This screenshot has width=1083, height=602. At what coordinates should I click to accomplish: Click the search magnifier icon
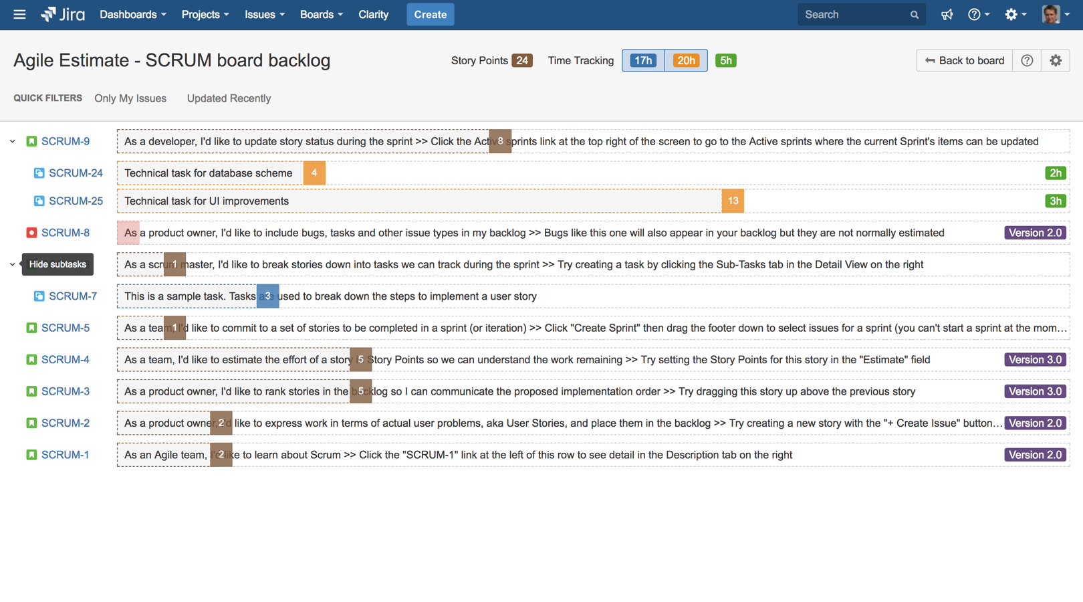pos(914,15)
